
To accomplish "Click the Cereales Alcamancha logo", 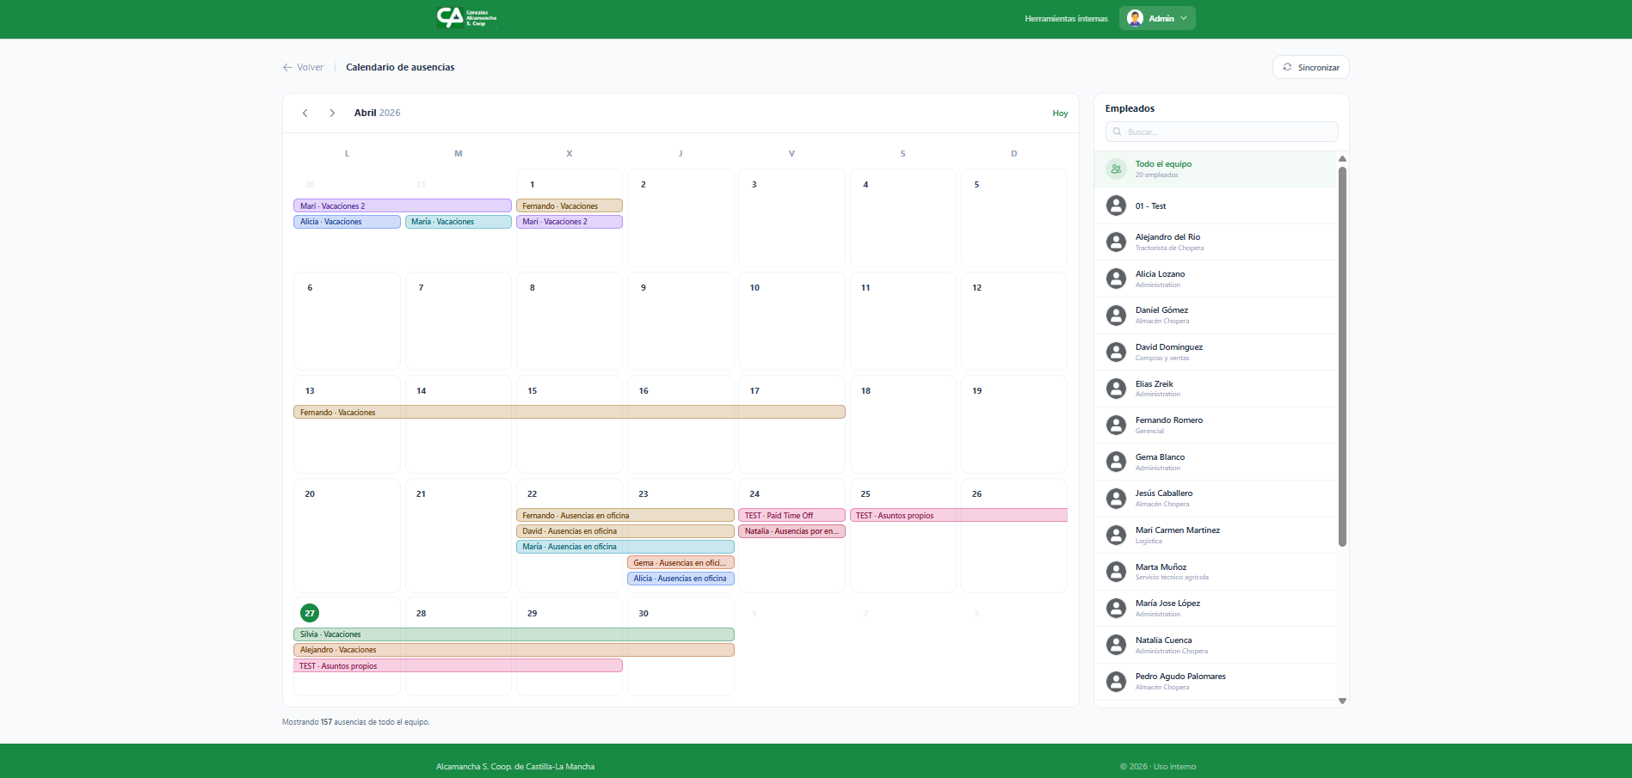I will click(466, 18).
